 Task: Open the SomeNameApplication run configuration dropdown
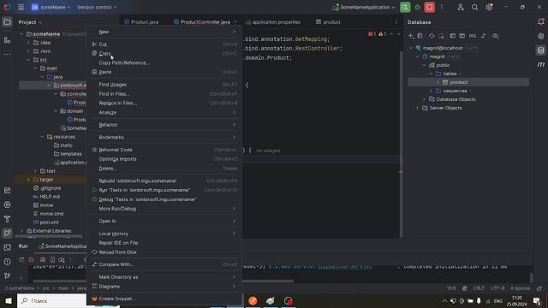coord(363,7)
